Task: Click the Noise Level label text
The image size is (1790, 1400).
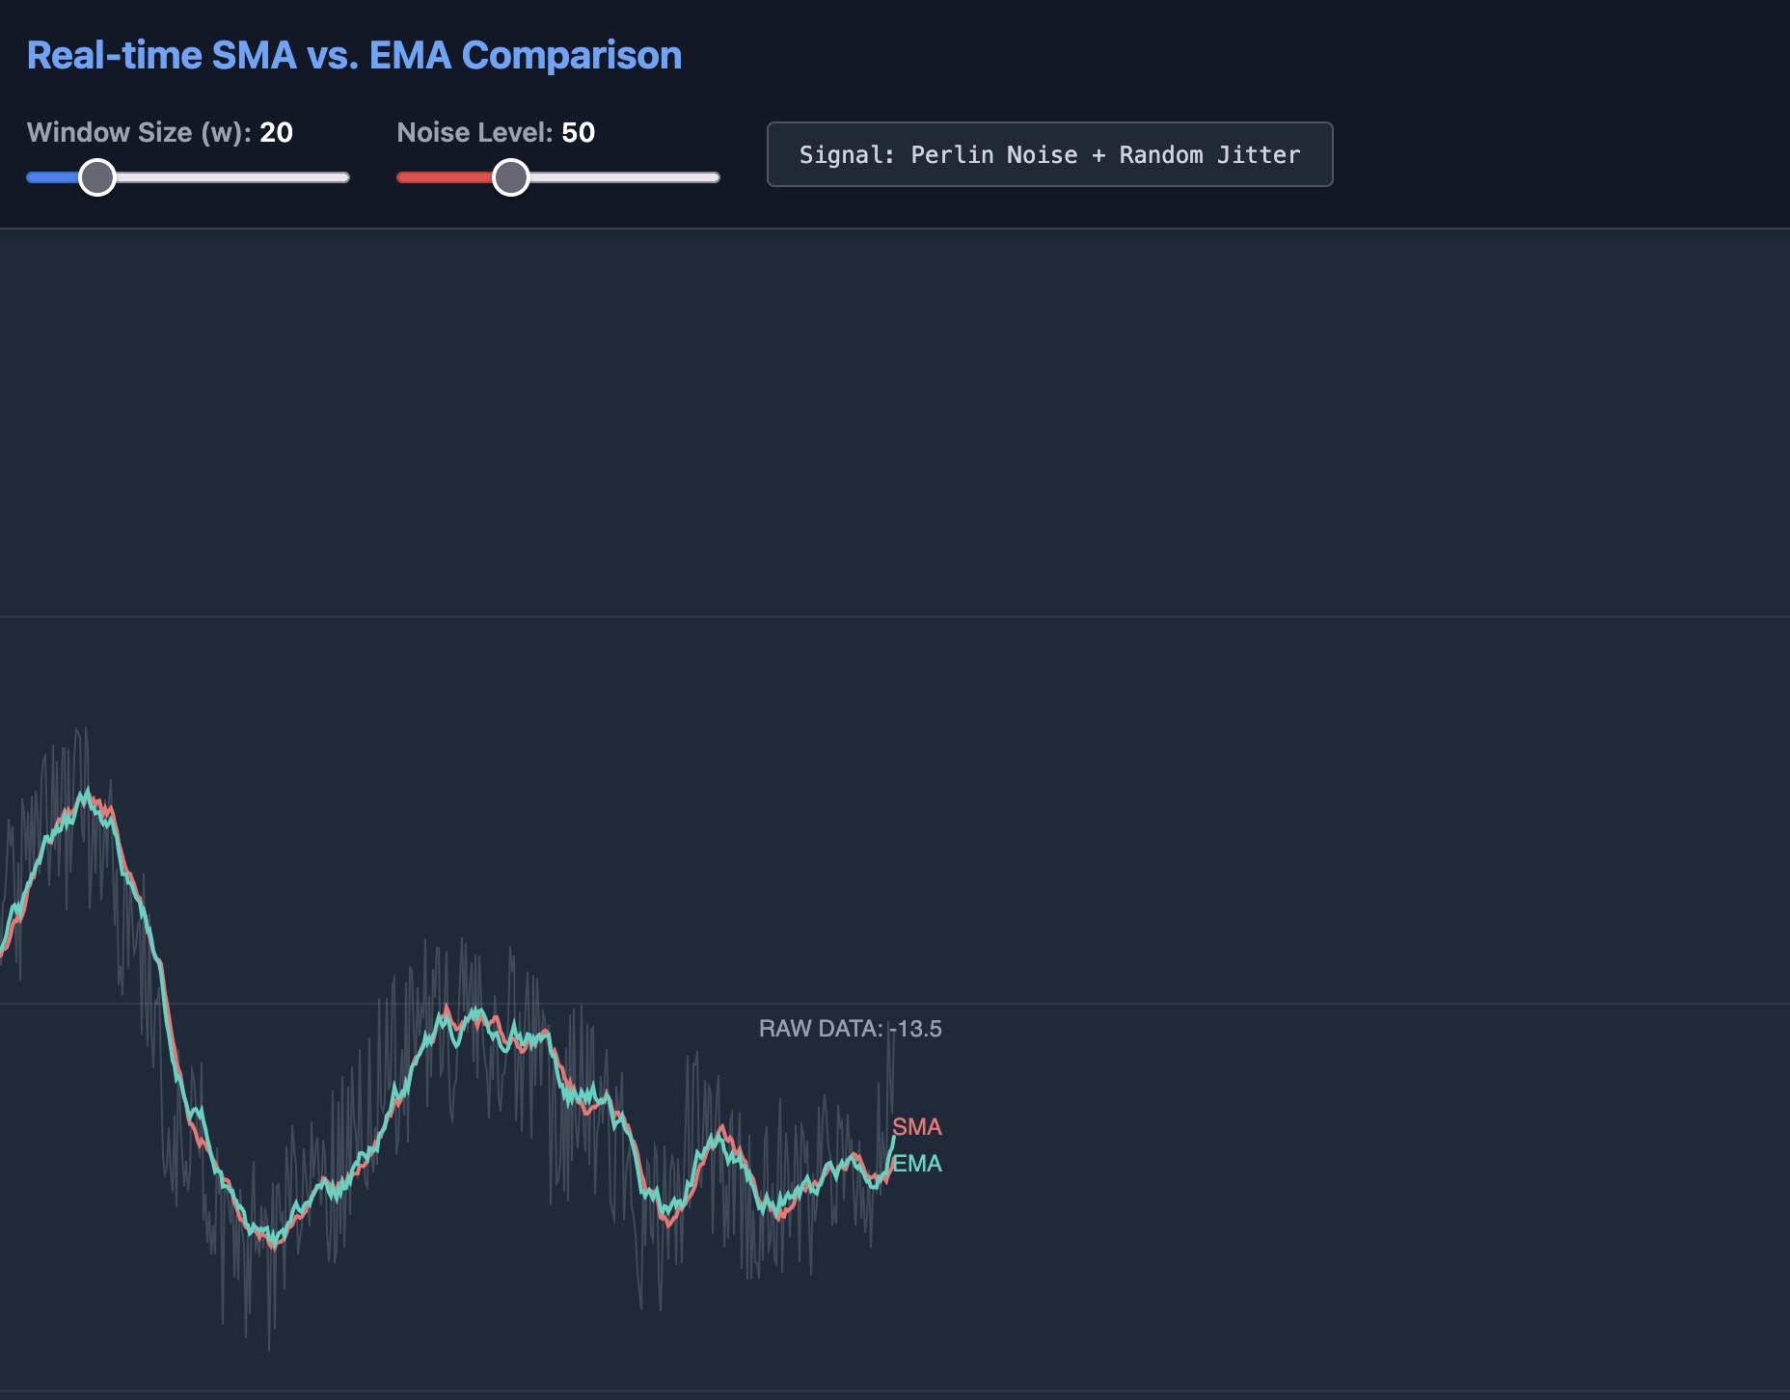Action: [475, 133]
